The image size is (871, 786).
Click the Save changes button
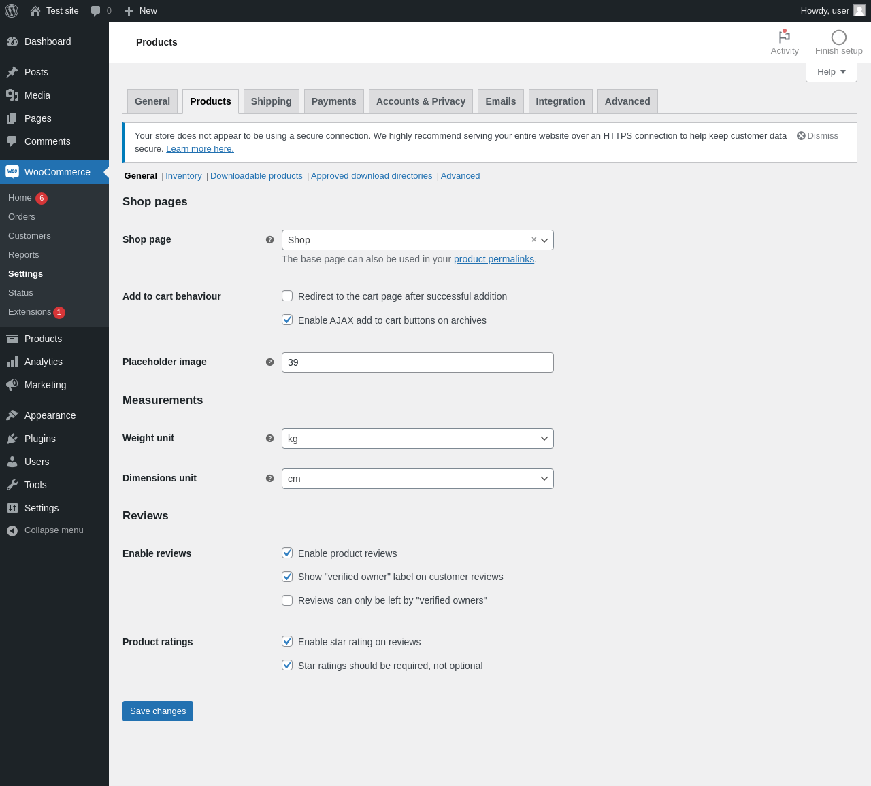[x=158, y=711]
